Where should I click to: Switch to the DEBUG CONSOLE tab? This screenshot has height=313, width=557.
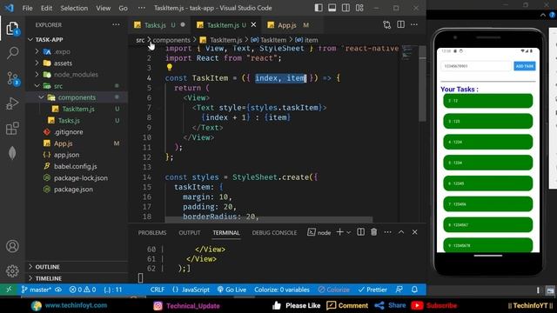coord(274,233)
